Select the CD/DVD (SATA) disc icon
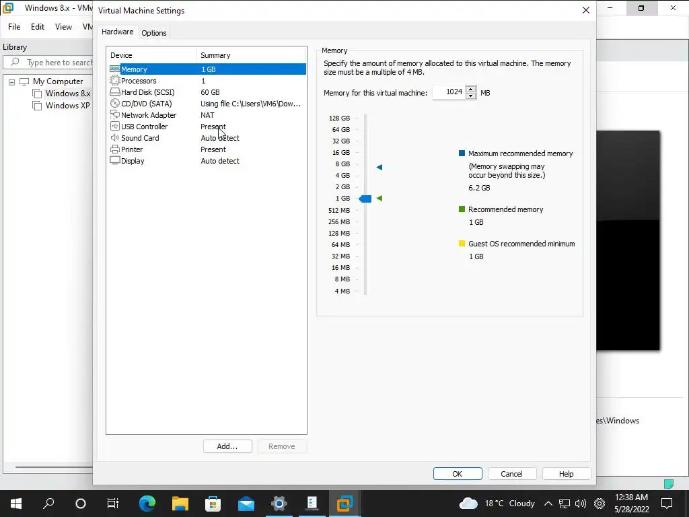 (114, 103)
